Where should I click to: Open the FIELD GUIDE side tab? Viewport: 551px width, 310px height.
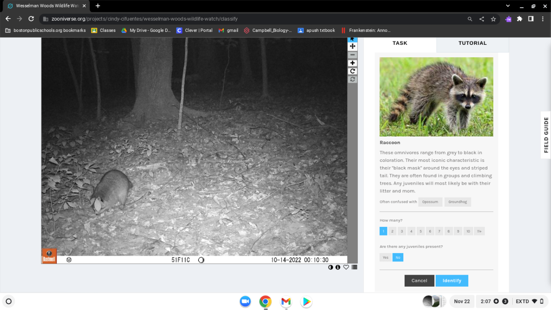[x=546, y=135]
